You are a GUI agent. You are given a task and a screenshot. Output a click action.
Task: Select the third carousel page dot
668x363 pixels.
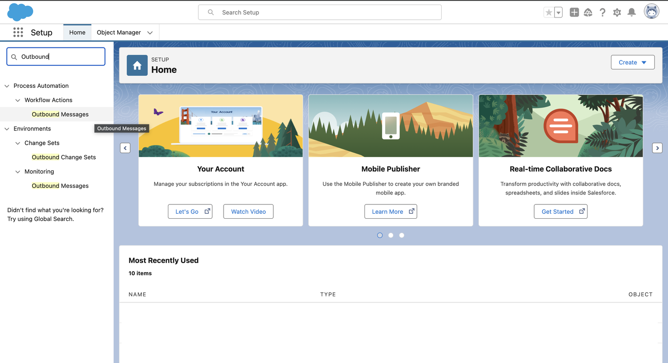tap(401, 235)
